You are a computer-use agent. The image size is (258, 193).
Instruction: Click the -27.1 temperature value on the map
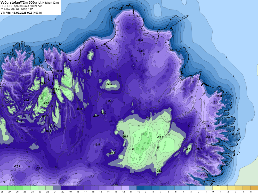[46, 103]
